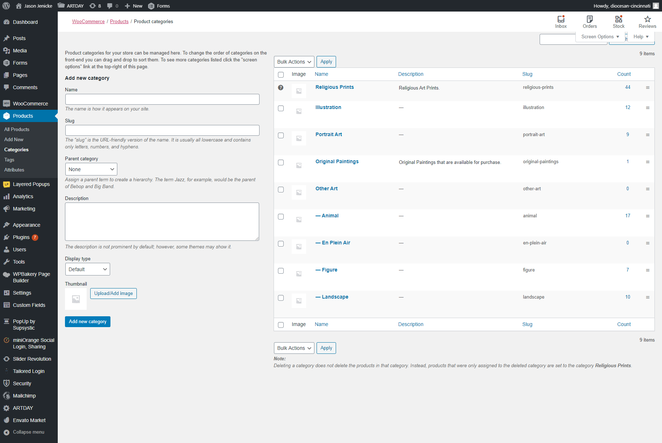This screenshot has height=443, width=662.
Task: Click the Name input field
Action: point(162,99)
